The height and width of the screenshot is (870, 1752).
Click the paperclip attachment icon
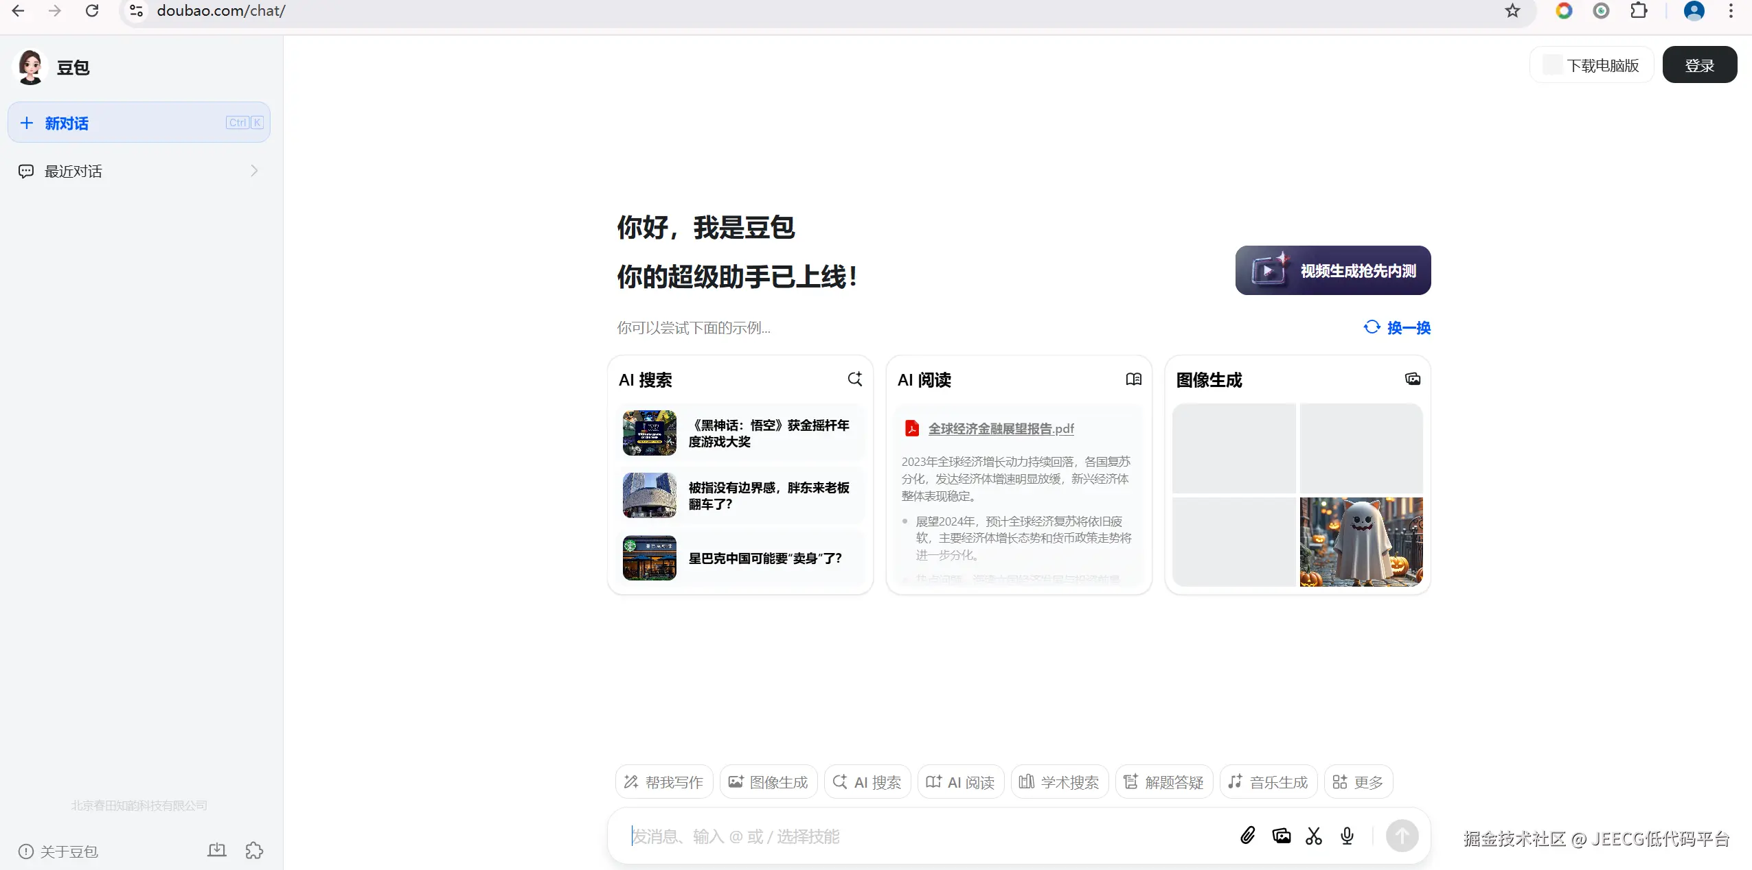1248,836
